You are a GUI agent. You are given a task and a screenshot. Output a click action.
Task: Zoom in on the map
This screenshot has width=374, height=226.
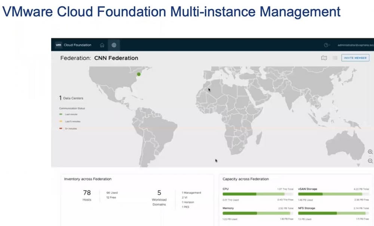(370, 152)
